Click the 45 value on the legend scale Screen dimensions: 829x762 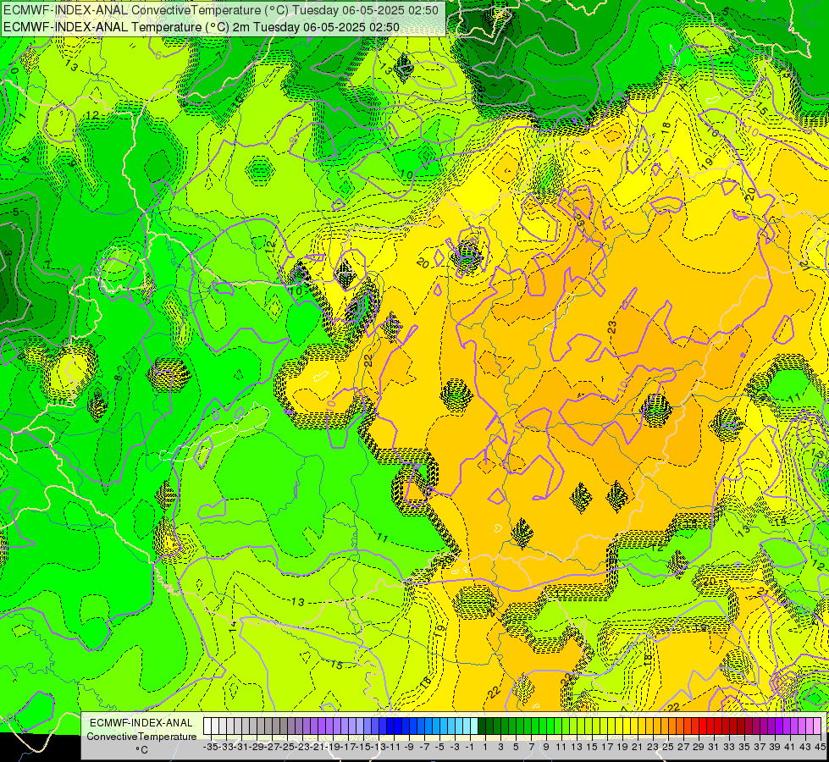tap(820, 747)
